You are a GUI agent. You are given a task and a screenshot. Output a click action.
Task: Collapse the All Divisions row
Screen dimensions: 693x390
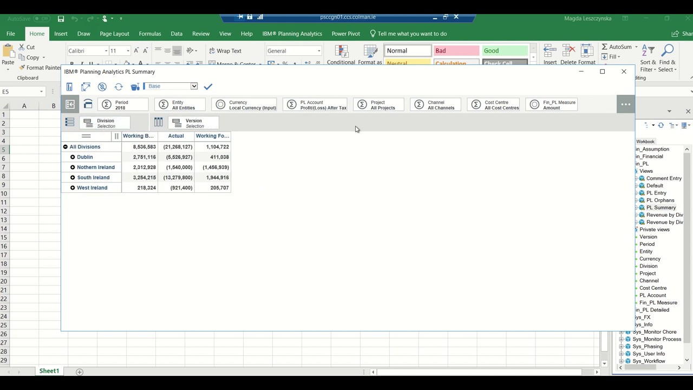(66, 147)
